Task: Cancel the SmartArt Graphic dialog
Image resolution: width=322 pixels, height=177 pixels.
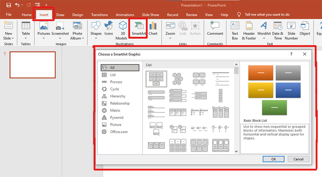Action: click(x=298, y=159)
